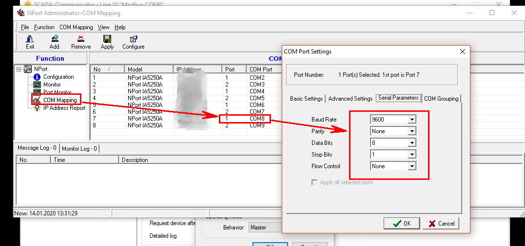Select COM Mapping in the Function tree
Image resolution: width=525 pixels, height=246 pixels.
pos(60,100)
